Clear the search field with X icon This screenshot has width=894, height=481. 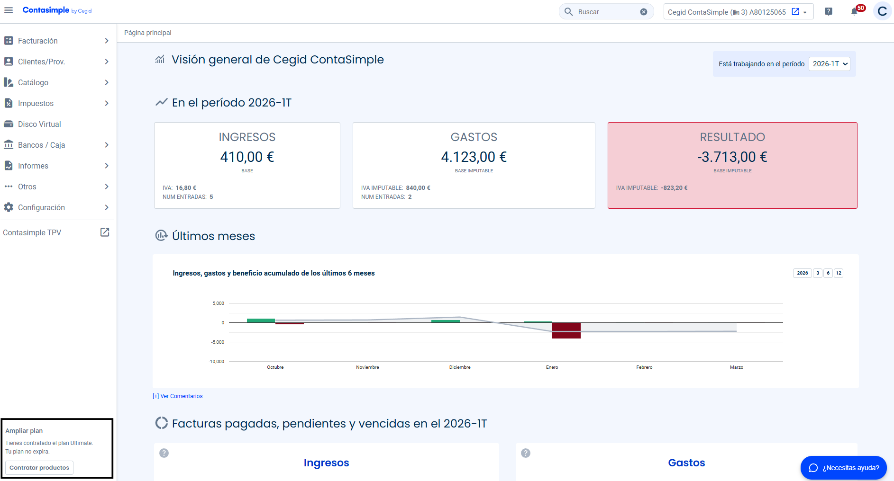click(644, 12)
